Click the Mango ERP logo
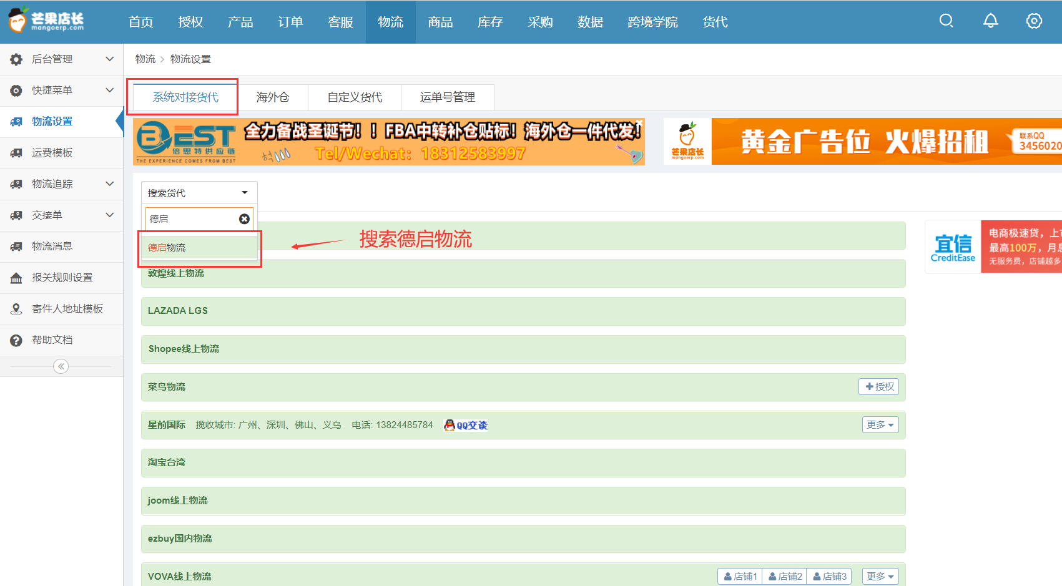Screen dimensions: 1062x586 coord(46,21)
